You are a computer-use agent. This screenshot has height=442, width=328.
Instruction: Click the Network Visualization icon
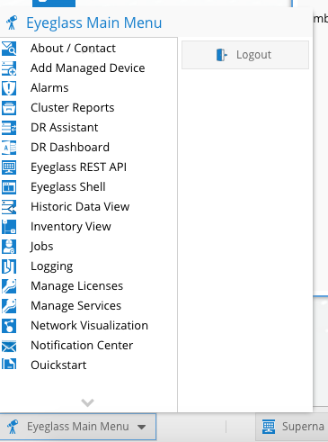click(9, 326)
